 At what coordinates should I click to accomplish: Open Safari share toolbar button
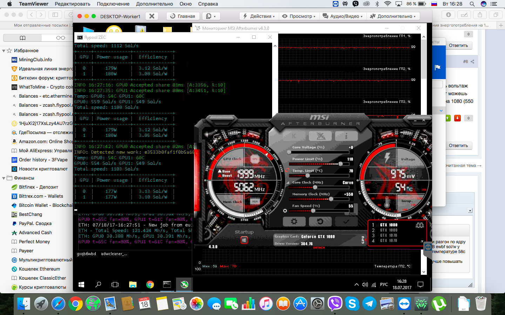pos(480,15)
